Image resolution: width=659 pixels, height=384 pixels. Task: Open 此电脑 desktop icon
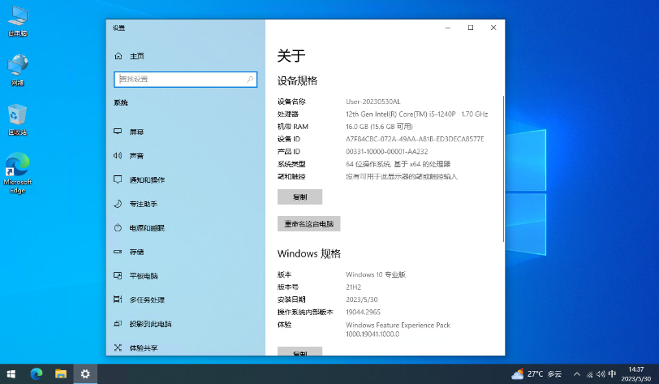coord(18,21)
